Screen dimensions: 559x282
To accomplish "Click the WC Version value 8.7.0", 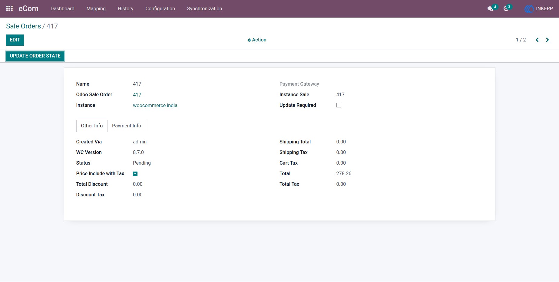I will [x=138, y=152].
